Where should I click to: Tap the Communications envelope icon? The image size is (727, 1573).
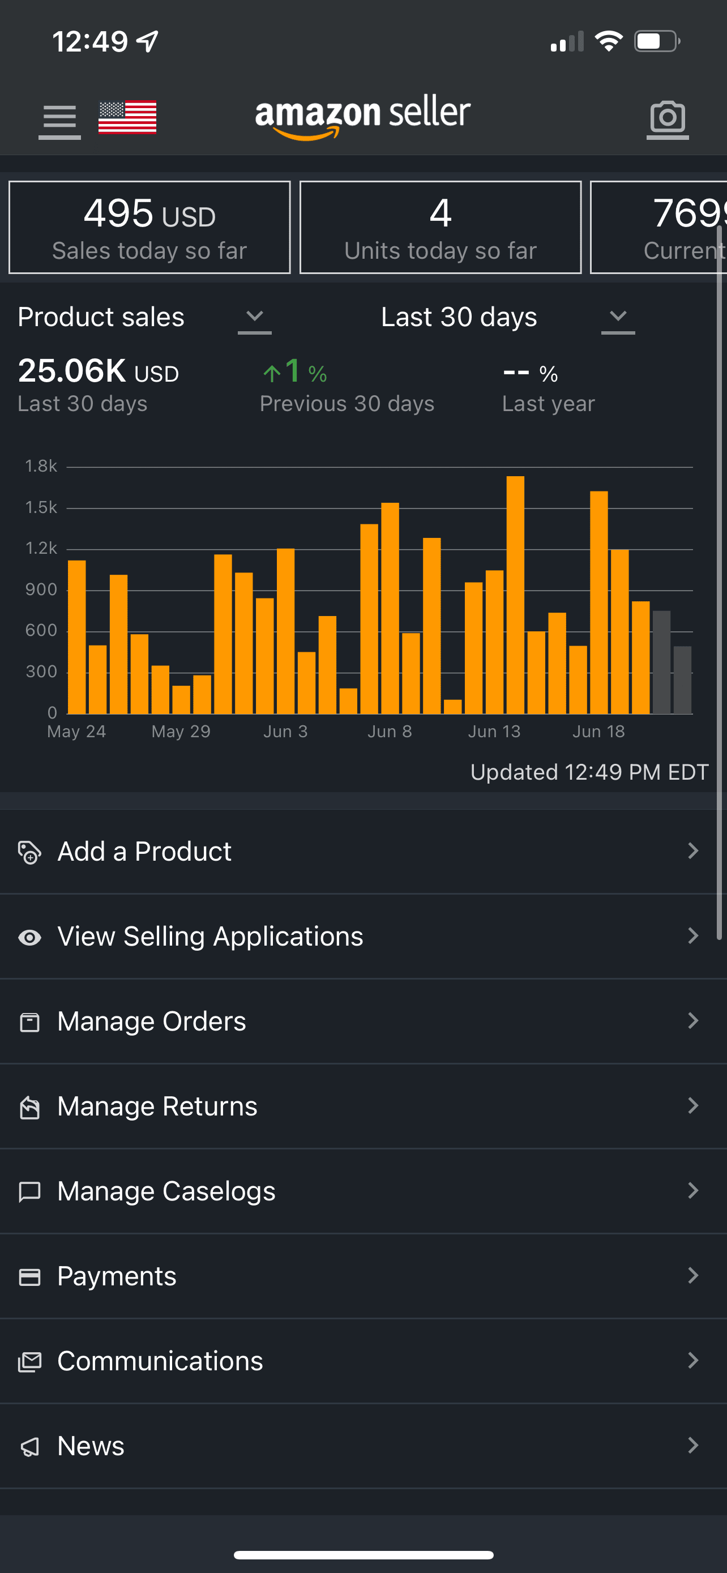(29, 1361)
